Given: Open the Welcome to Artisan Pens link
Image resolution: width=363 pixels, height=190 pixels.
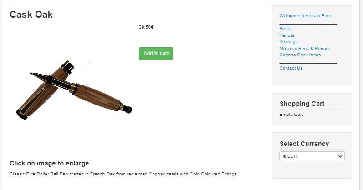Looking at the screenshot, I should click(x=306, y=16).
